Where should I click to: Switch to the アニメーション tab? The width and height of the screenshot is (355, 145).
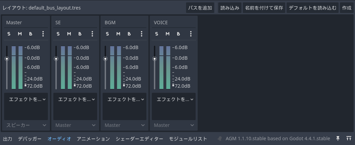coord(93,139)
